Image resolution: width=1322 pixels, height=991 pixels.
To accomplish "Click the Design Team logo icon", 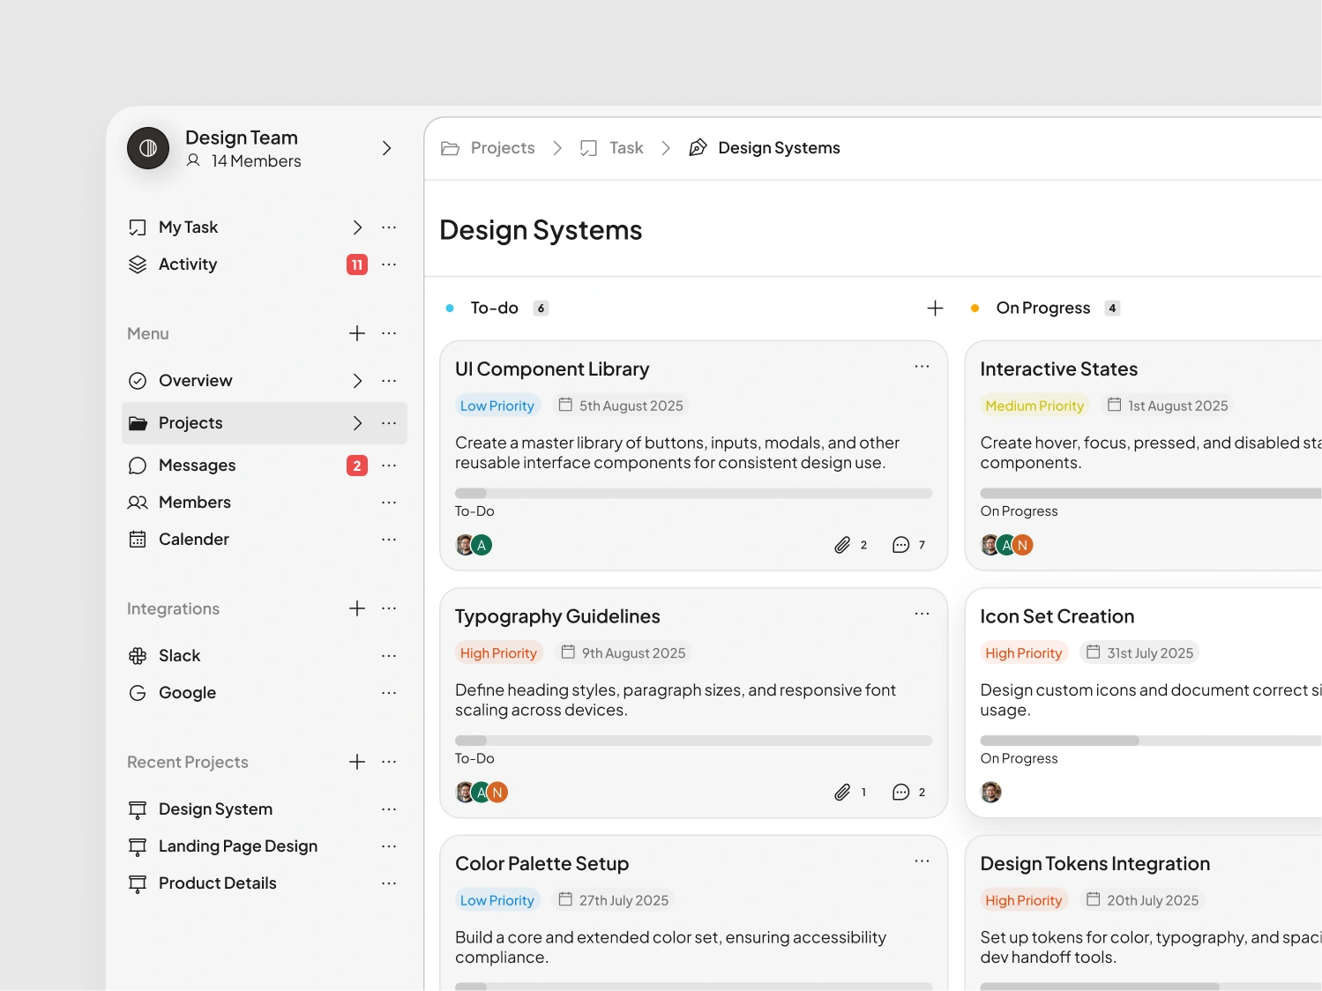I will 148,148.
